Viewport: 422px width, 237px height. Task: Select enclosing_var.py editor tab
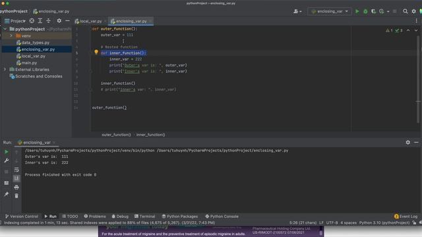coord(131,21)
